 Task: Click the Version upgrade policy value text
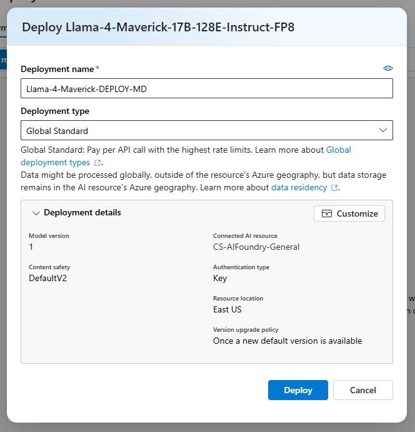pos(287,341)
